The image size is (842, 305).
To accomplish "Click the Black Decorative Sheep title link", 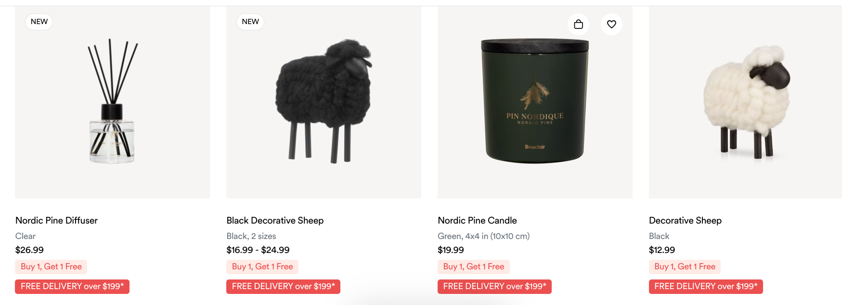I will pos(275,220).
